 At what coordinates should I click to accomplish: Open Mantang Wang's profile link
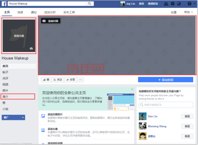(x=157, y=126)
